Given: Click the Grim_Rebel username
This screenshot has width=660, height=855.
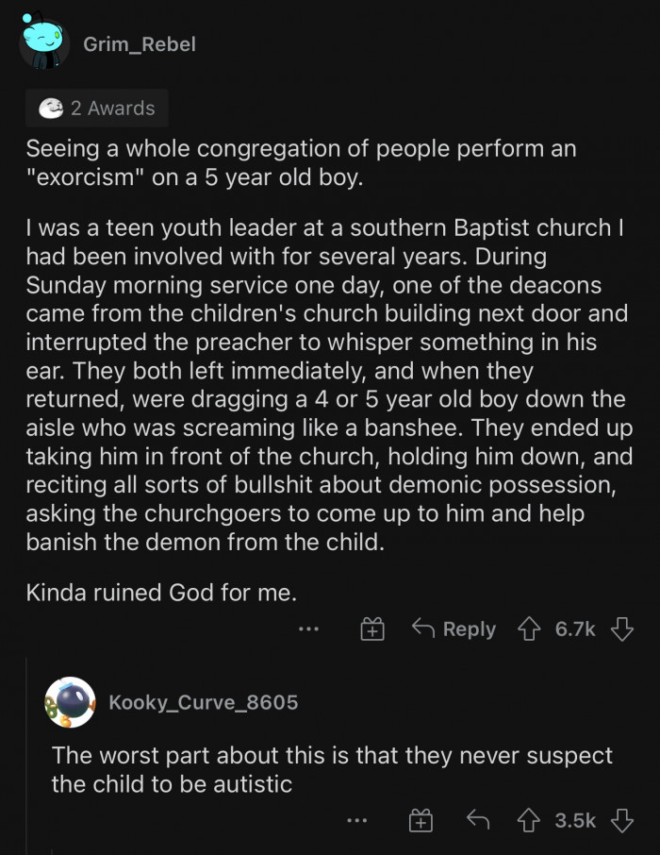Looking at the screenshot, I should coord(140,44).
